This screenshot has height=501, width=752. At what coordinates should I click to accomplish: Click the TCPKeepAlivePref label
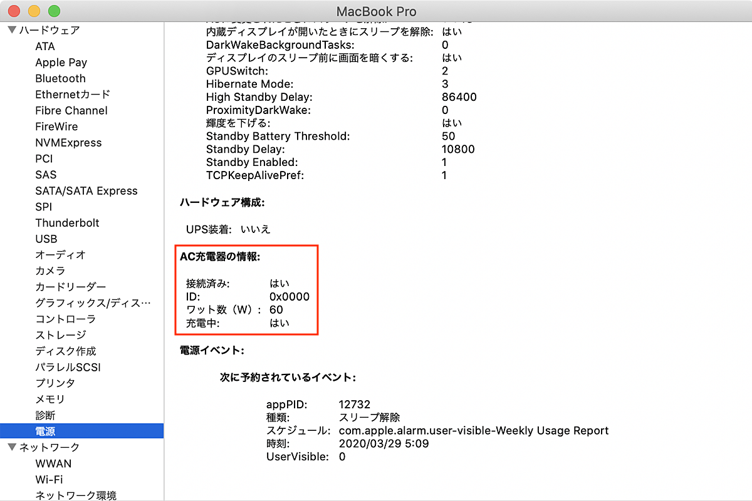255,175
